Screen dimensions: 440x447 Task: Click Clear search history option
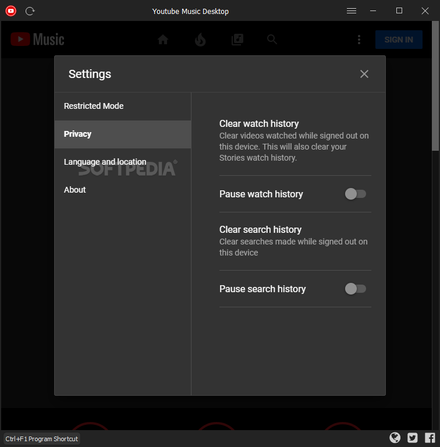[x=295, y=241]
